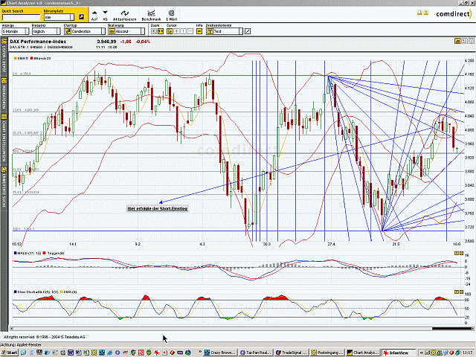
Task: Click the Slow Stochastik legend label
Action: point(36,292)
